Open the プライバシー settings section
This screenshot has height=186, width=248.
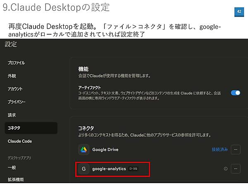pyautogui.click(x=17, y=102)
